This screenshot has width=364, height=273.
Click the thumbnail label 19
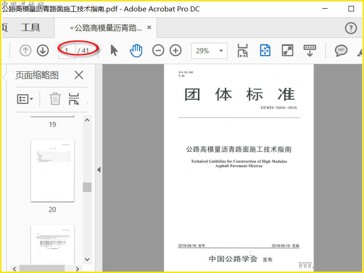click(x=52, y=124)
